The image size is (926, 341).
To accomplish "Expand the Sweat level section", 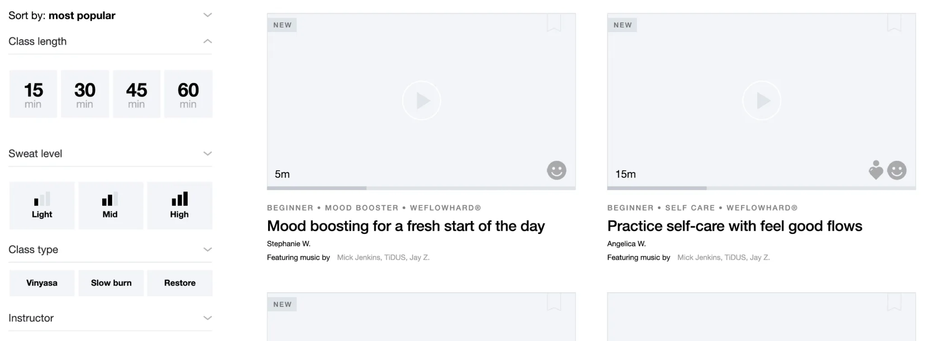I will (x=208, y=154).
